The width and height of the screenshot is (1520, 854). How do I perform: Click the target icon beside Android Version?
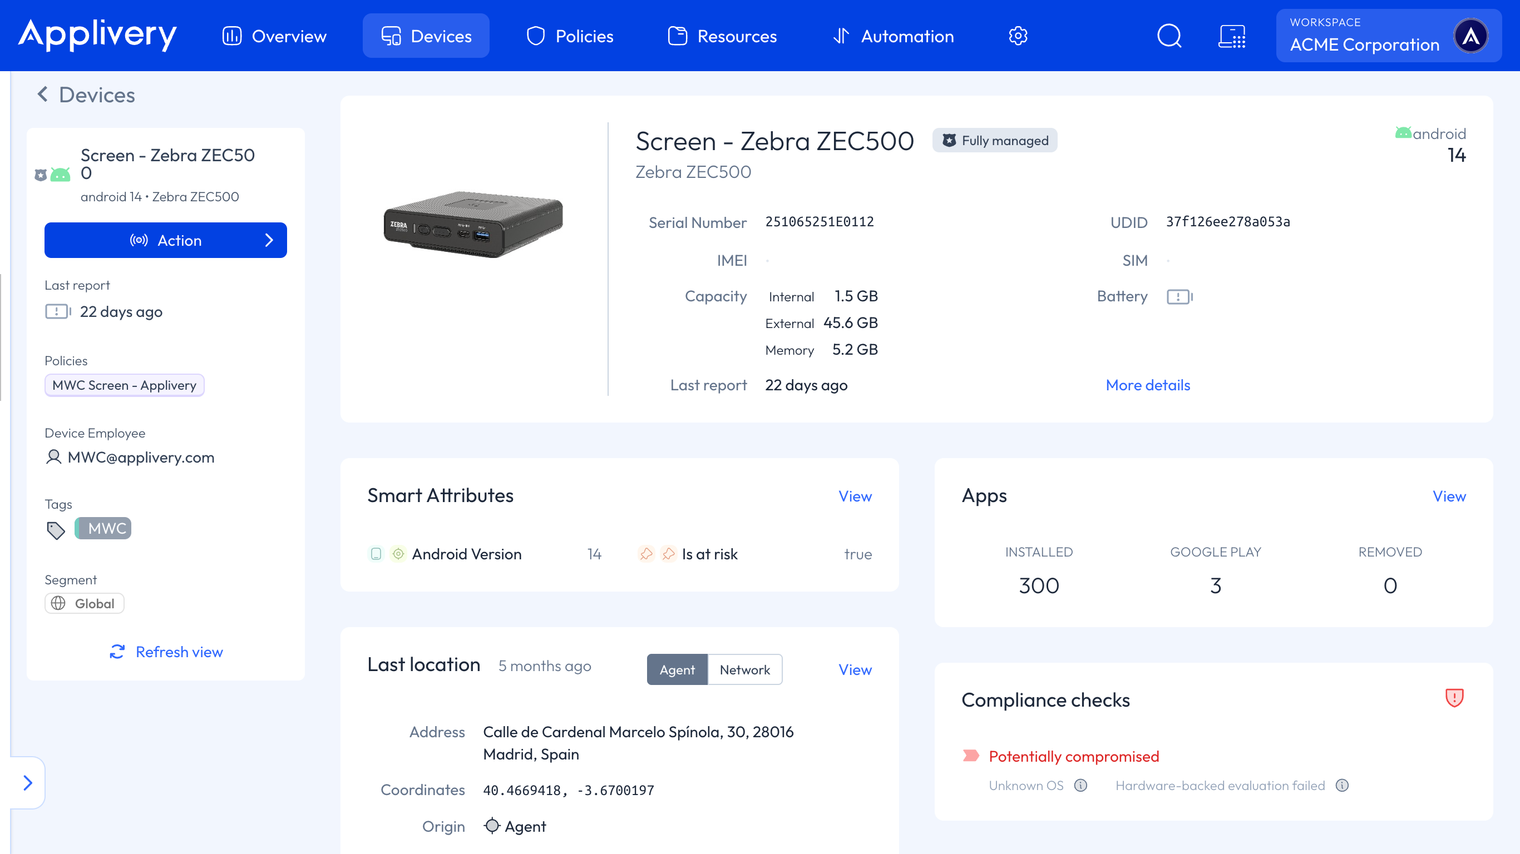398,554
